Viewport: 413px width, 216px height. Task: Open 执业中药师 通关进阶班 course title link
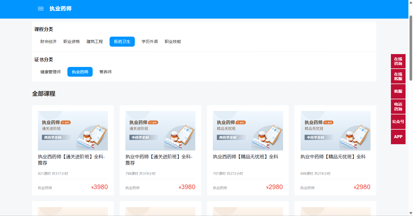[x=159, y=160]
